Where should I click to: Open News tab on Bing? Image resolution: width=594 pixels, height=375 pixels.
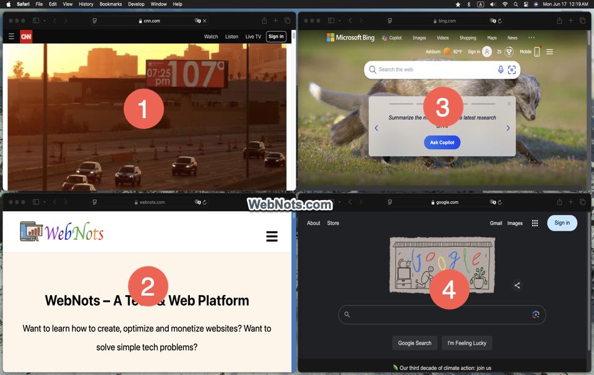[512, 38]
